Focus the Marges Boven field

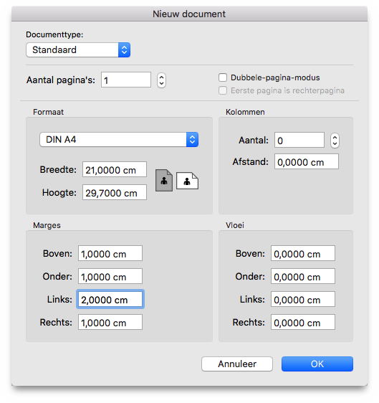(x=110, y=253)
